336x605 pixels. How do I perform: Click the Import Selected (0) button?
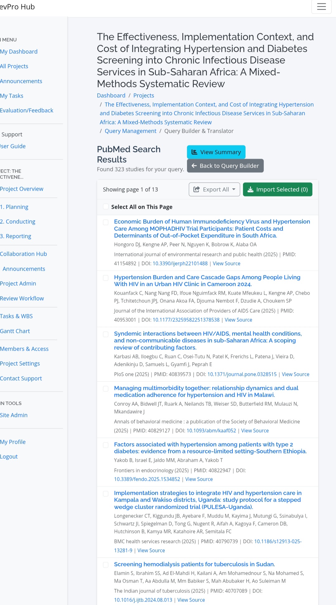[x=277, y=190]
